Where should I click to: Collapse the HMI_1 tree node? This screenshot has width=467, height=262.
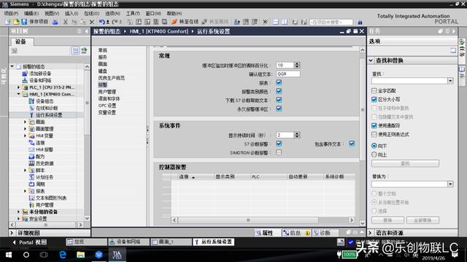(18, 94)
